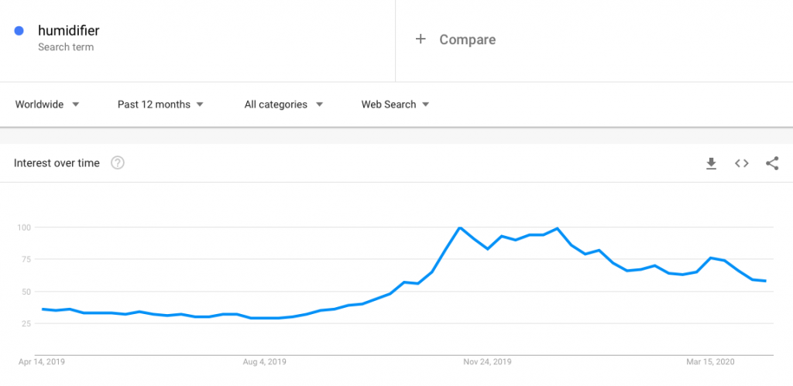Change the Web Search type dropdown
The height and width of the screenshot is (386, 793).
[x=395, y=104]
